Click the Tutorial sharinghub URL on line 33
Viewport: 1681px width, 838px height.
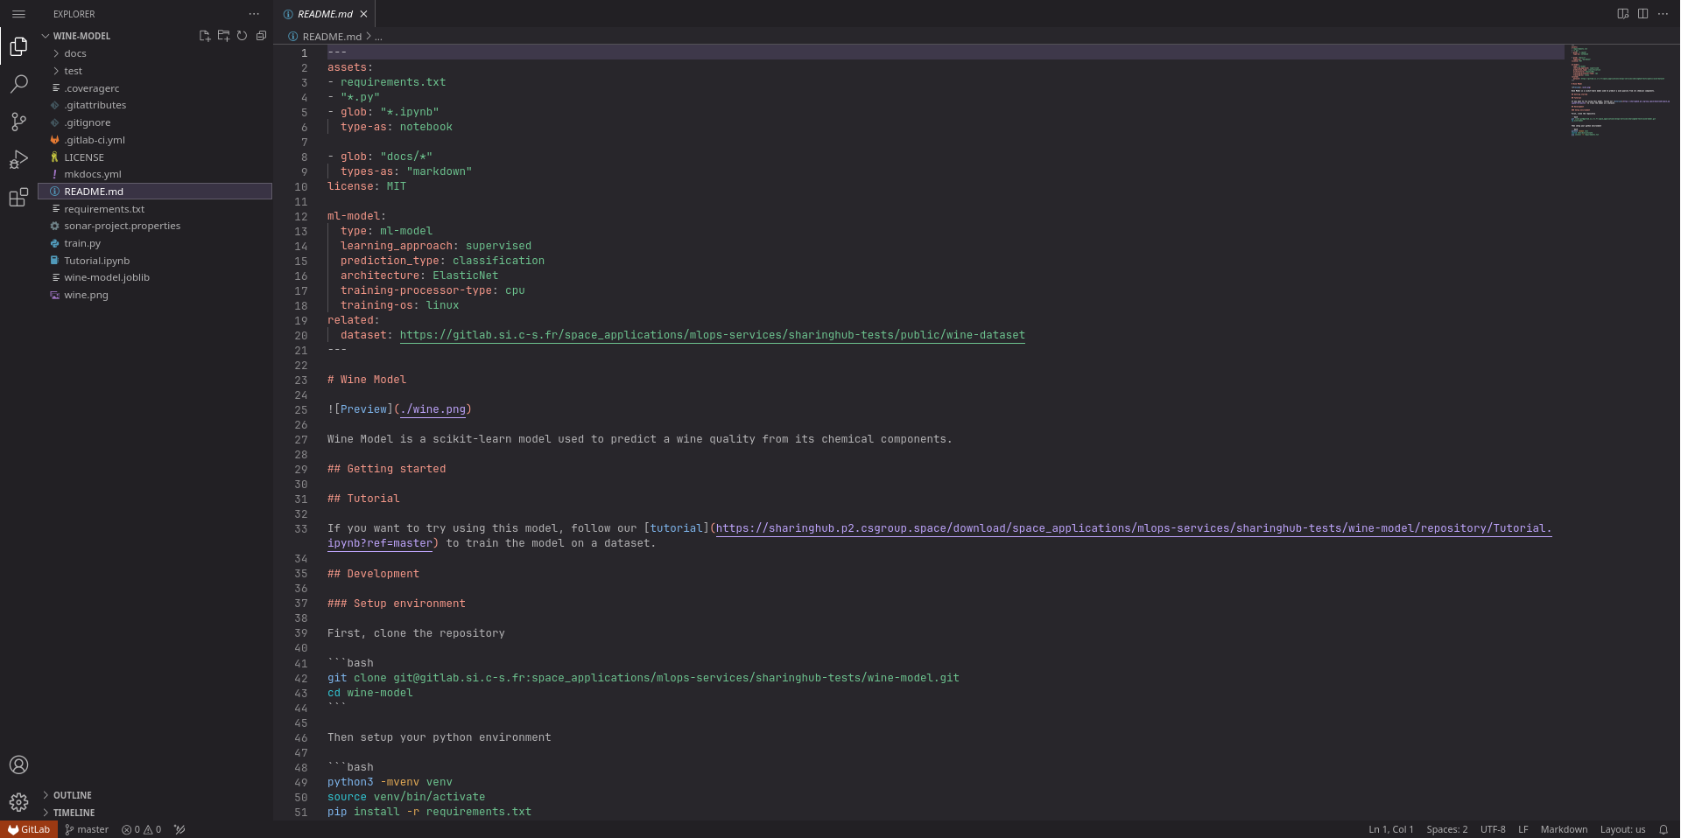click(1134, 528)
